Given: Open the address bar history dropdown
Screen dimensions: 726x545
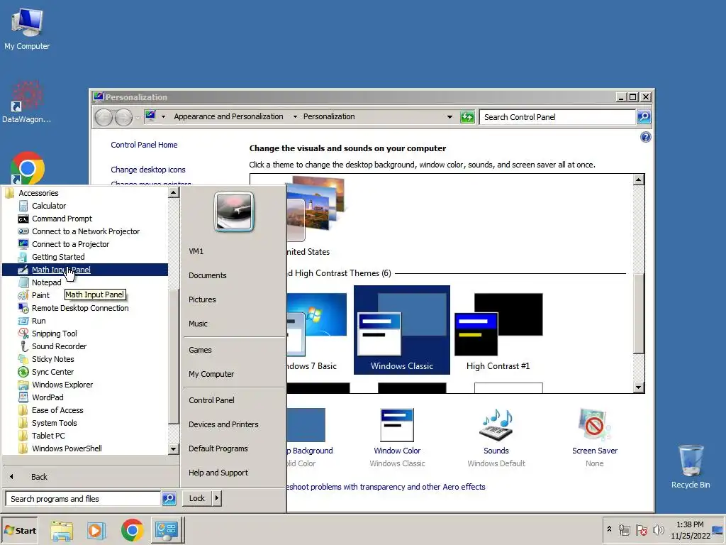Looking at the screenshot, I should pos(449,117).
